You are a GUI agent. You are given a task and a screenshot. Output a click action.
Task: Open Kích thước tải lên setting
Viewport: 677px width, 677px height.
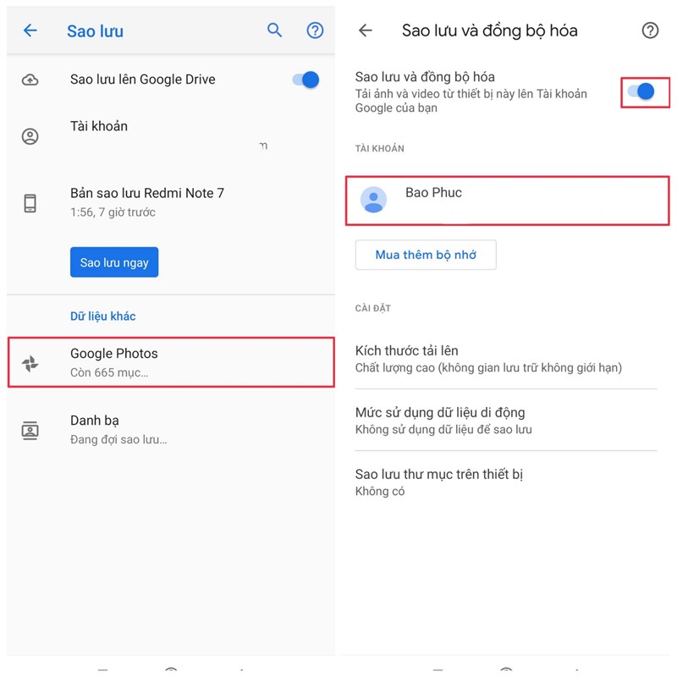coord(506,359)
